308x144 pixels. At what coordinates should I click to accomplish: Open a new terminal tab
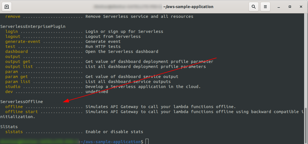point(7,6)
